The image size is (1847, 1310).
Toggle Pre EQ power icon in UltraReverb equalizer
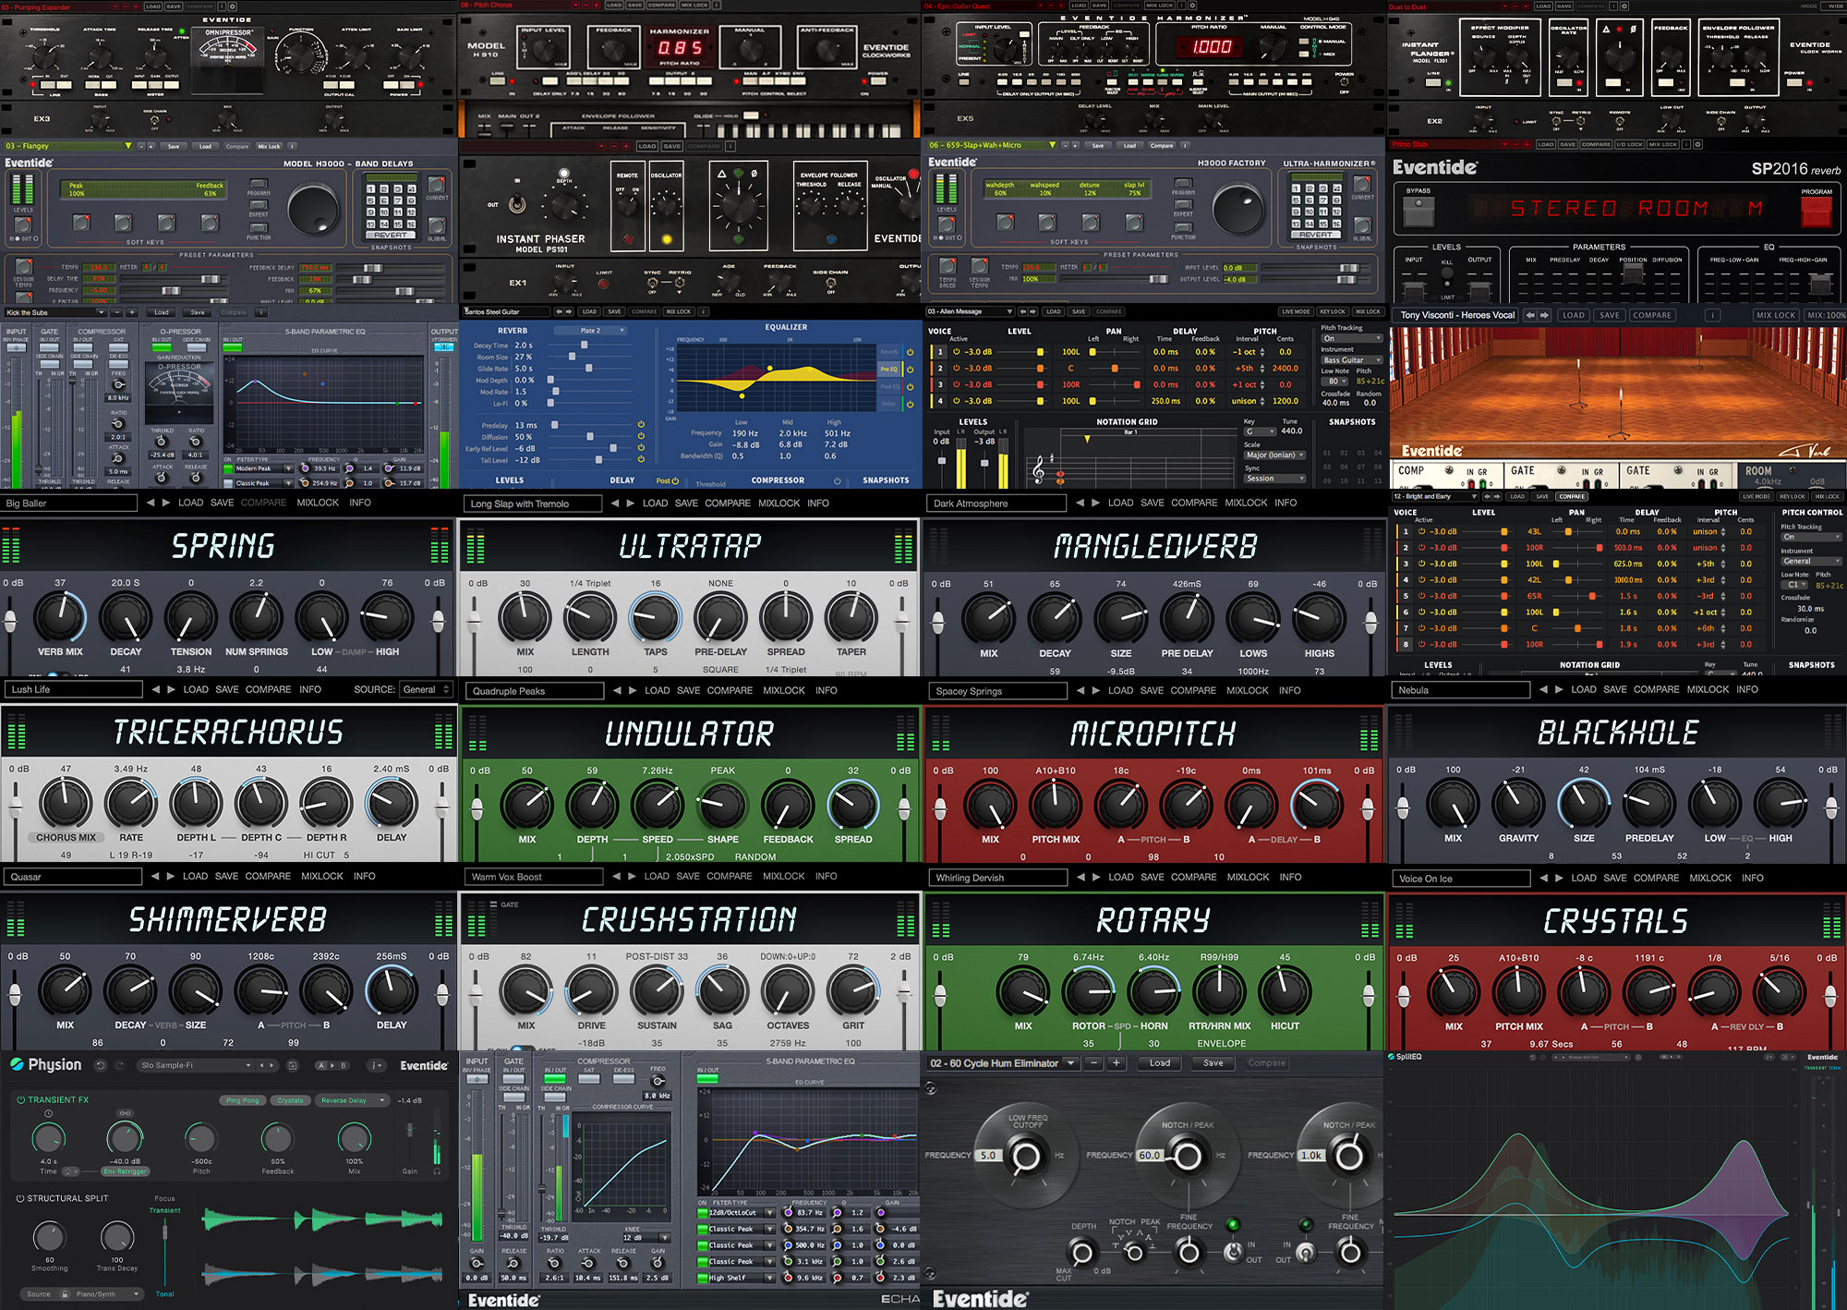[910, 369]
